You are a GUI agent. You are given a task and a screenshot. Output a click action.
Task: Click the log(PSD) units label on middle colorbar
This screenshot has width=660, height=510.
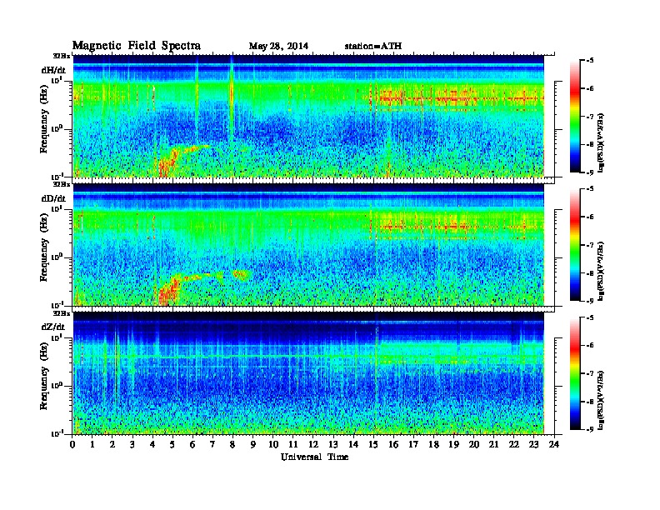pyautogui.click(x=601, y=272)
